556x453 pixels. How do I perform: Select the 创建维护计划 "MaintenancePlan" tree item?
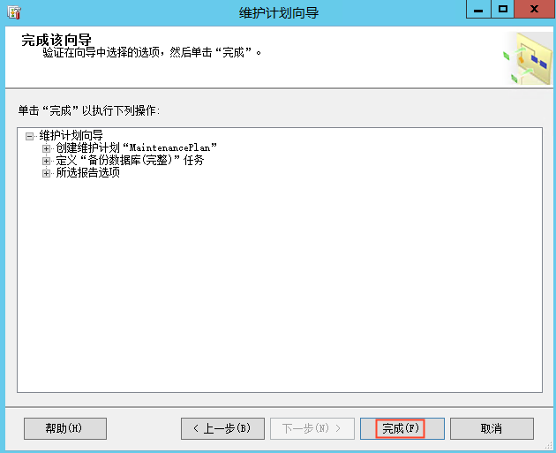[x=137, y=147]
